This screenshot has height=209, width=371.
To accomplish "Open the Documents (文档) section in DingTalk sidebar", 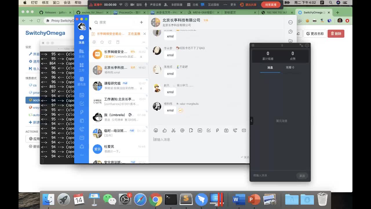I will (81, 53).
